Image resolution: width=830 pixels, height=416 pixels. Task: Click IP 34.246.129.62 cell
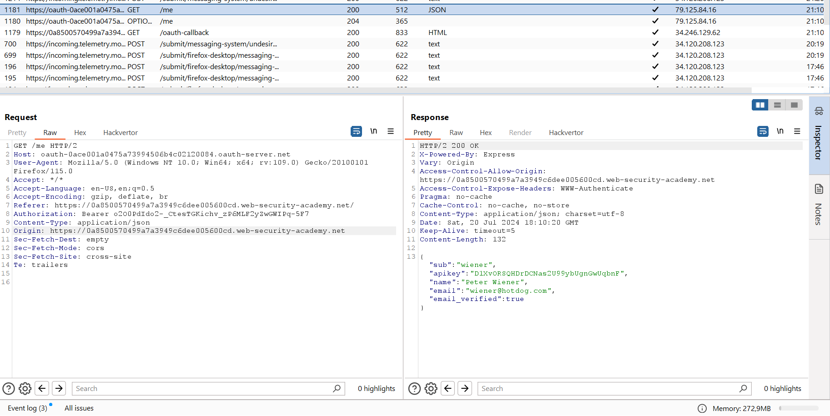698,32
